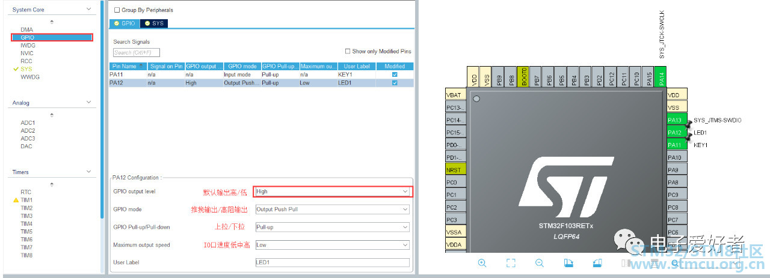Select NVIC in System Core list
Viewport: 770px width, 278px height.
click(26, 53)
